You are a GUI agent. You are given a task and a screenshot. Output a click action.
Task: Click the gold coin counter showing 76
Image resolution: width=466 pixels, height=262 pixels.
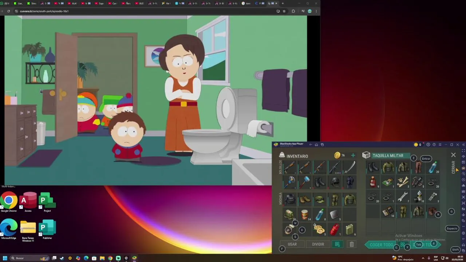pyautogui.click(x=340, y=155)
